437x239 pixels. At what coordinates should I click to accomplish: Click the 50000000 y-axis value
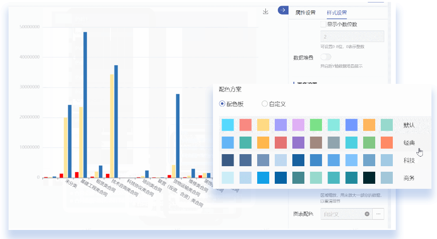click(30, 27)
